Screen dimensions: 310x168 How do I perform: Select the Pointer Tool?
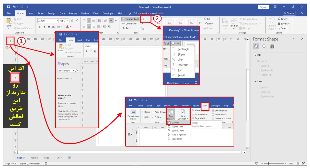coord(130,19)
